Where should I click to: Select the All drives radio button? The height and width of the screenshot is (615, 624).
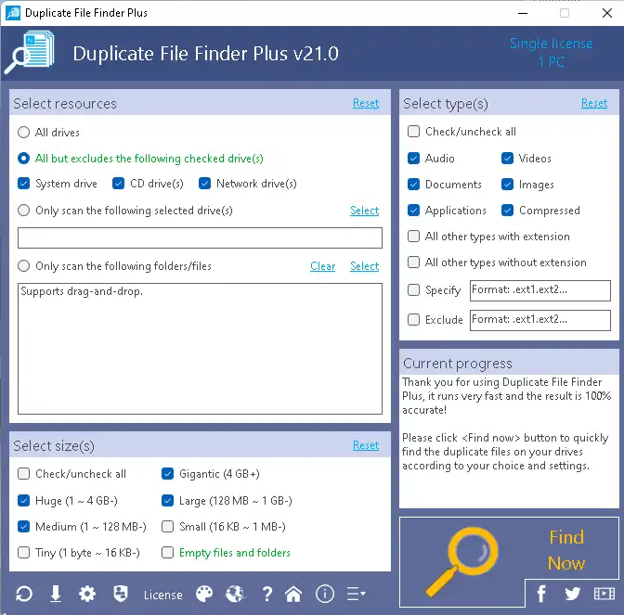pos(24,133)
